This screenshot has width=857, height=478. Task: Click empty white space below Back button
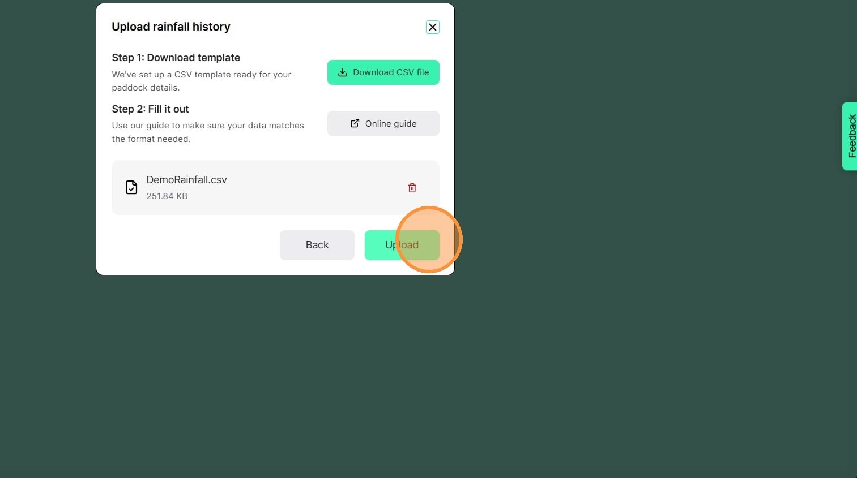point(317,268)
